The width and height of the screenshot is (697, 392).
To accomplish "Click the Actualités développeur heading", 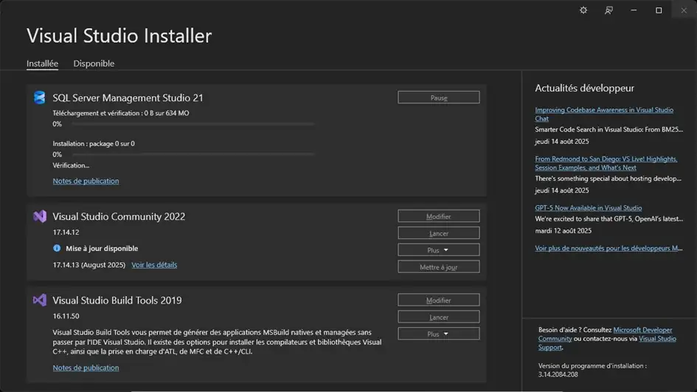I will [x=585, y=88].
